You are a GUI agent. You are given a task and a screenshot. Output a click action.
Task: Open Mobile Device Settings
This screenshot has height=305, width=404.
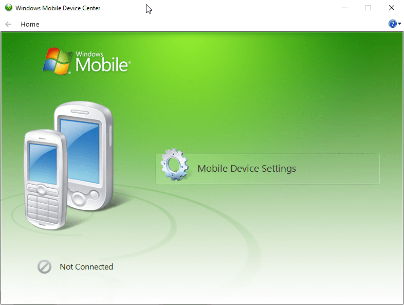click(267, 169)
